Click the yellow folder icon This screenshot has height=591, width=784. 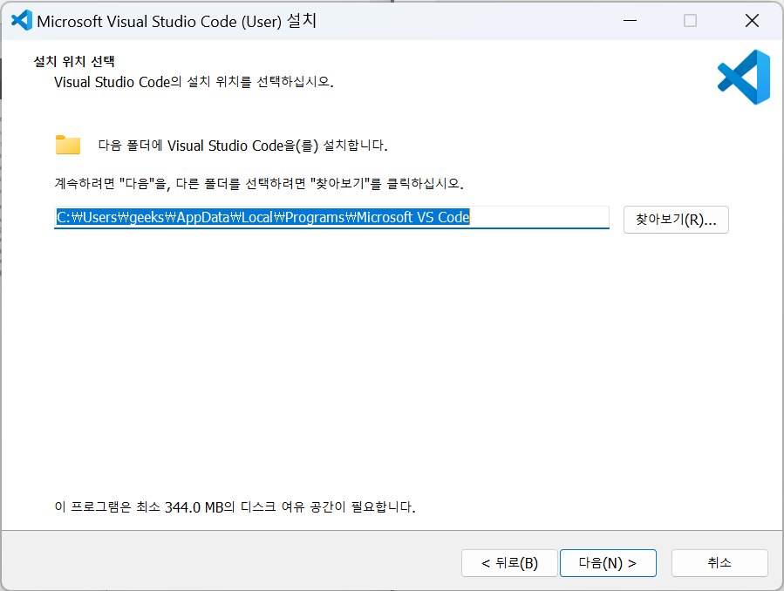point(68,145)
